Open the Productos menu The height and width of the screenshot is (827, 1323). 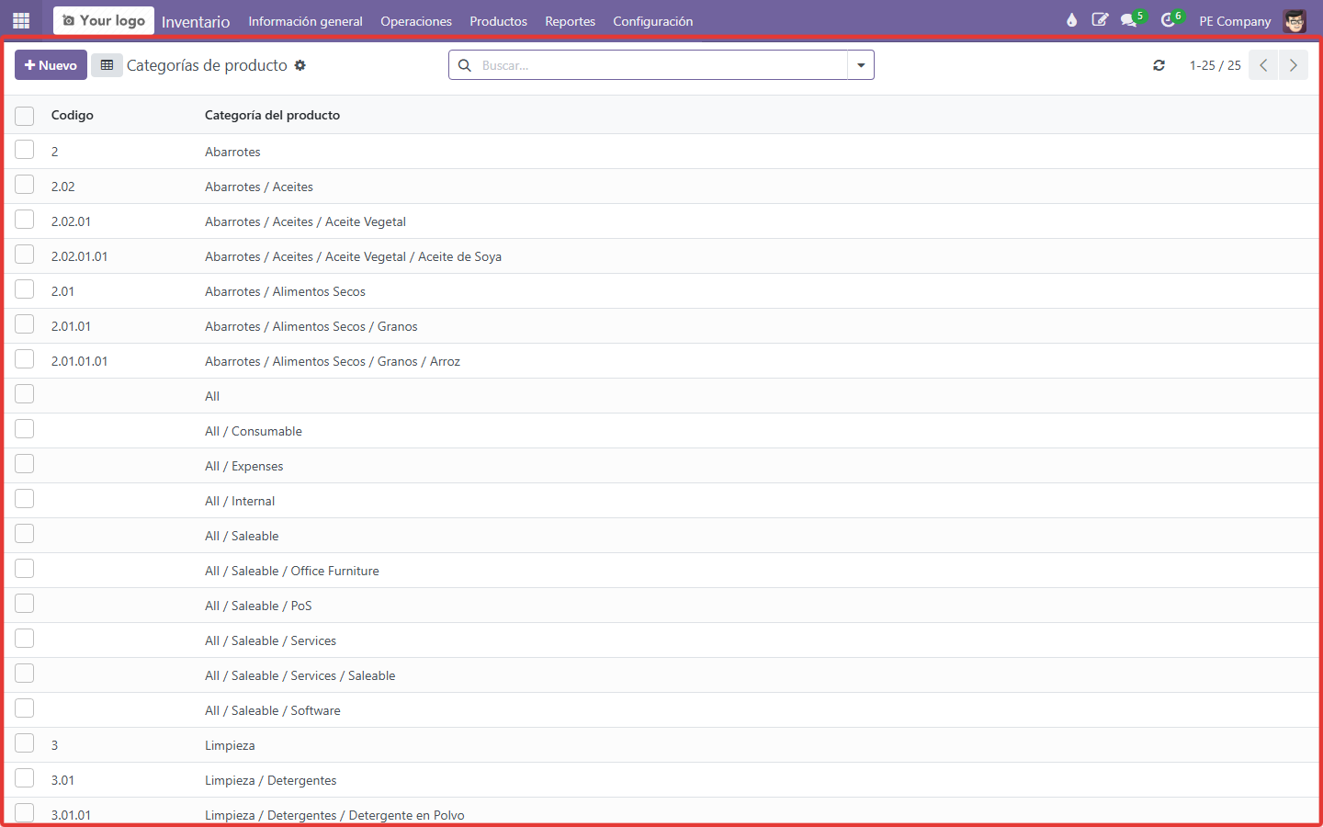(x=499, y=21)
